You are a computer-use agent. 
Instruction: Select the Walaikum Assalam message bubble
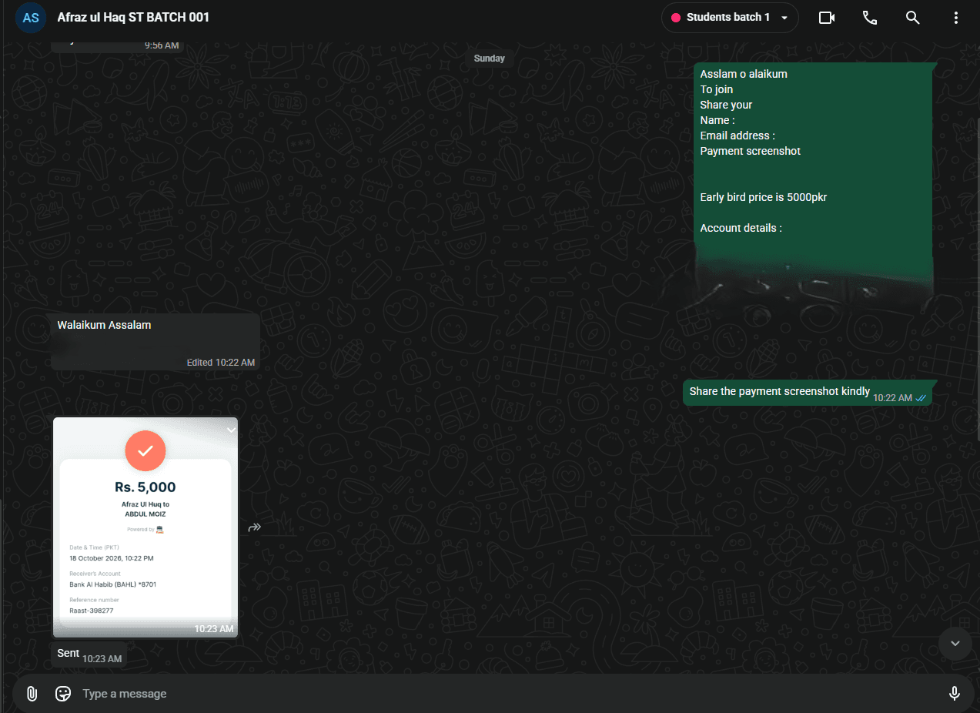156,342
